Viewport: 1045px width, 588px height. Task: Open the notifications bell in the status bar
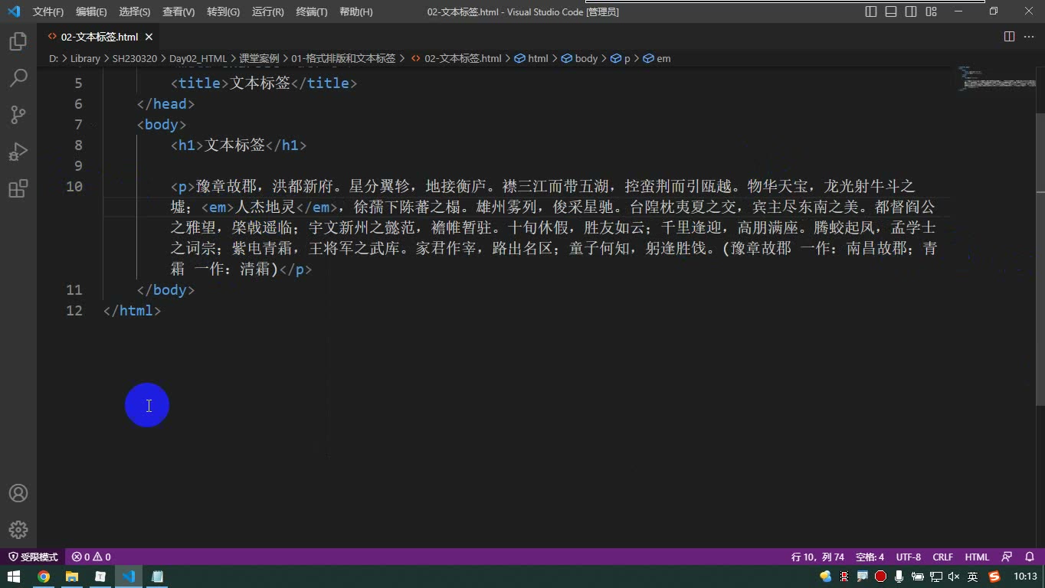pyautogui.click(x=1030, y=557)
